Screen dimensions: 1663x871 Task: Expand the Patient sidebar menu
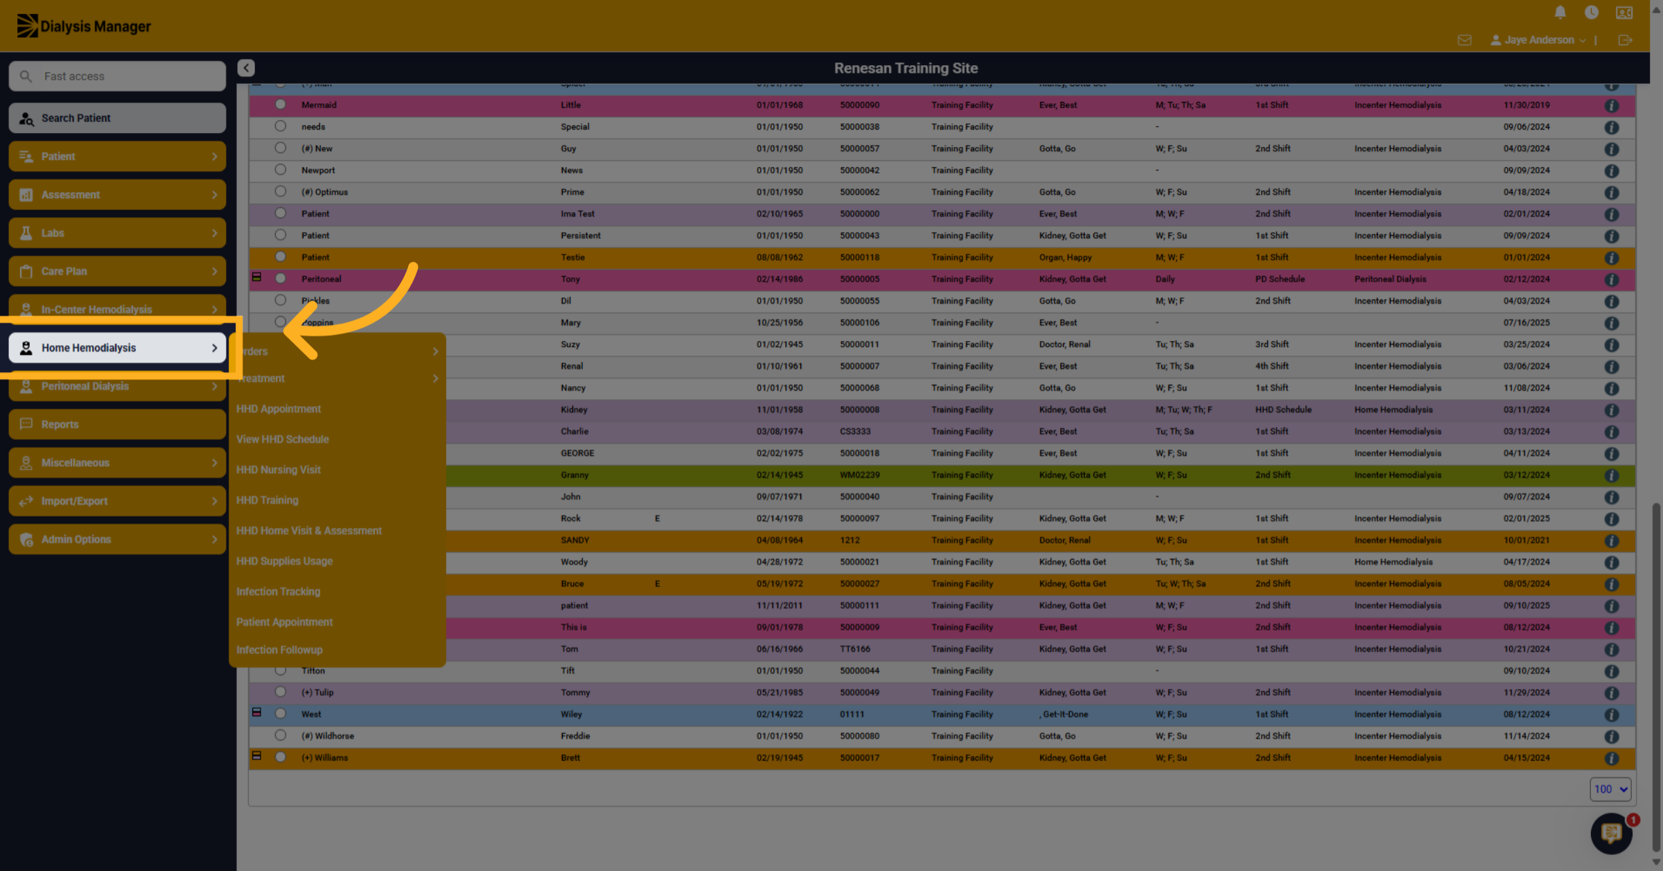click(117, 157)
